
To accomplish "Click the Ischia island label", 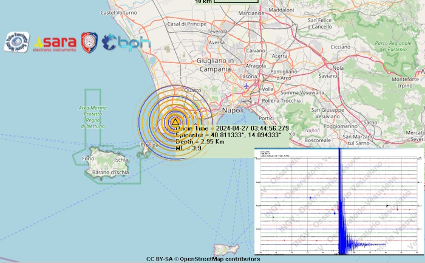I will pyautogui.click(x=122, y=160).
